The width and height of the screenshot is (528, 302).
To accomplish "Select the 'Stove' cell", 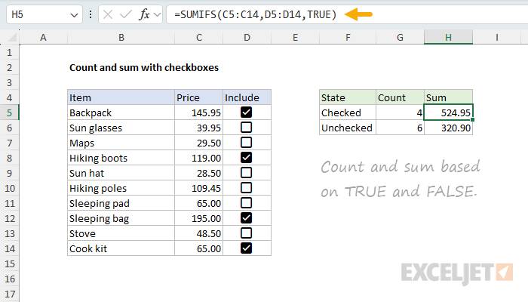I will [x=121, y=233].
